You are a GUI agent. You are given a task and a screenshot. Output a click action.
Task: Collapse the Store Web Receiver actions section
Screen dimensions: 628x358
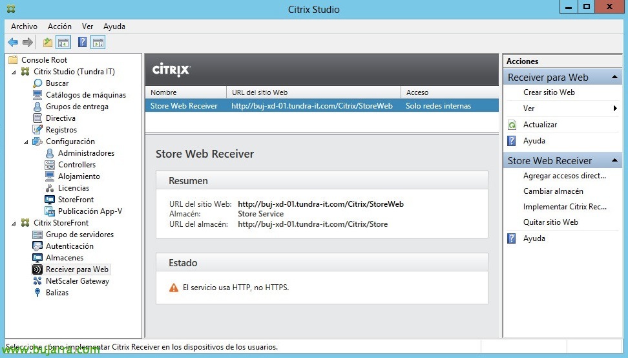pos(614,160)
